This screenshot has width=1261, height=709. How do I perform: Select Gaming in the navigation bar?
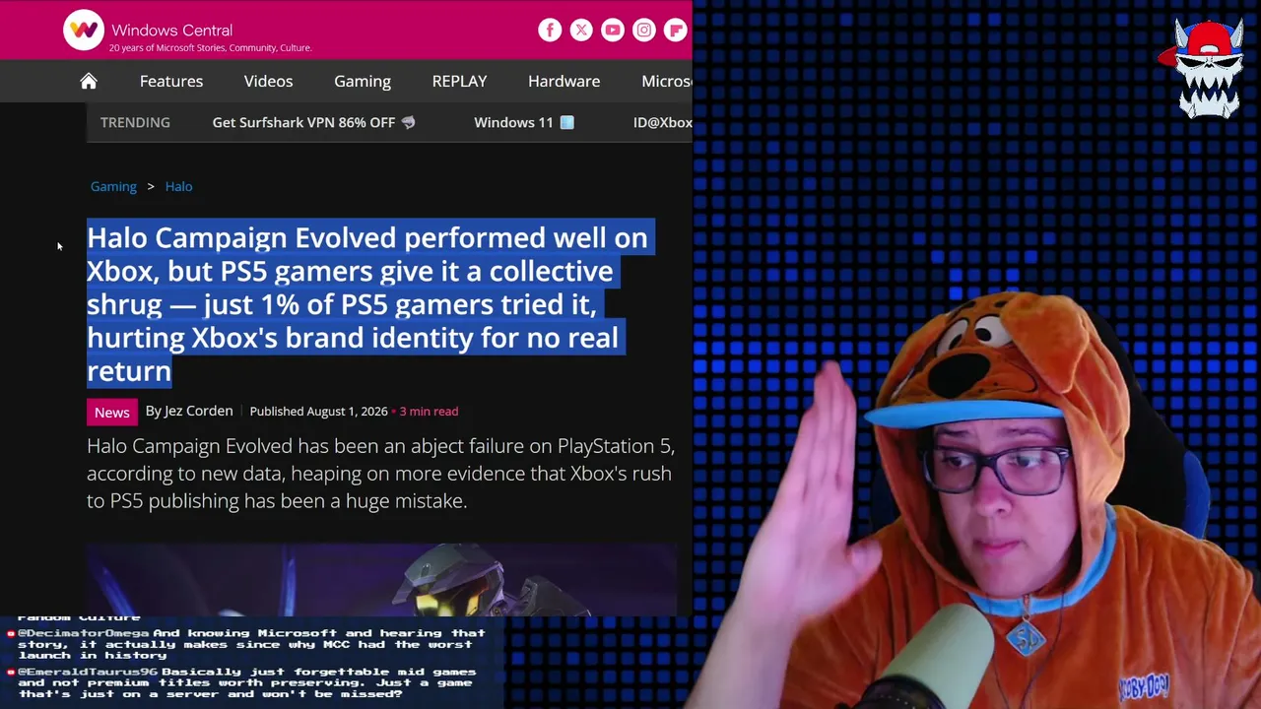(x=363, y=81)
